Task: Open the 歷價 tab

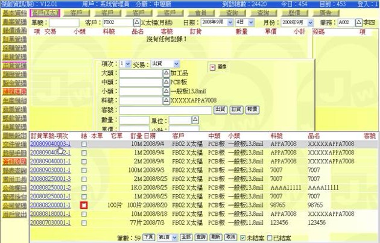Action: pyautogui.click(x=296, y=12)
